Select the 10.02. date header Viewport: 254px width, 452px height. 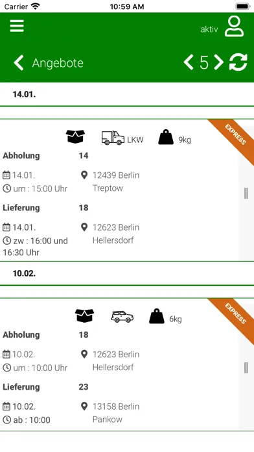(x=24, y=273)
